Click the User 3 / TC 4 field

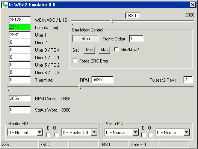coord(20,50)
